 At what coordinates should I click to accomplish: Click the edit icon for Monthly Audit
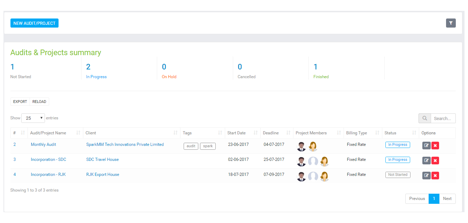tap(426, 146)
